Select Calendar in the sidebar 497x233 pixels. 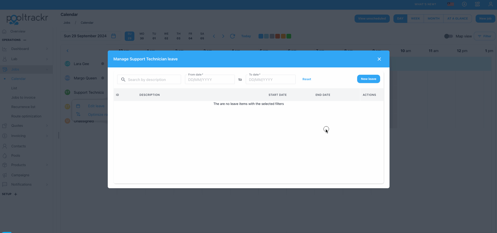pyautogui.click(x=19, y=79)
